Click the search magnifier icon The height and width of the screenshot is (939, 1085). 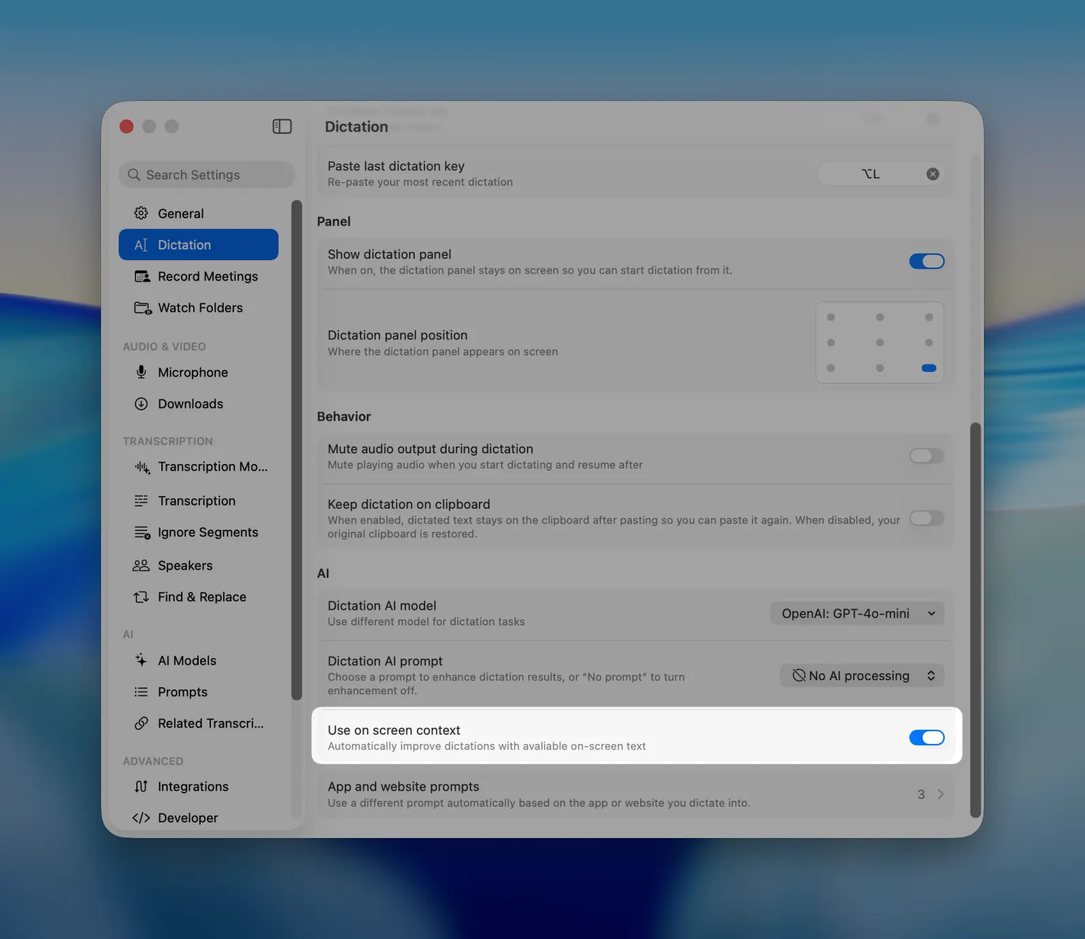pyautogui.click(x=134, y=175)
